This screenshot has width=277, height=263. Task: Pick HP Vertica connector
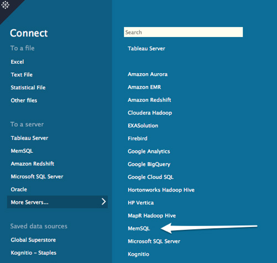tap(141, 203)
